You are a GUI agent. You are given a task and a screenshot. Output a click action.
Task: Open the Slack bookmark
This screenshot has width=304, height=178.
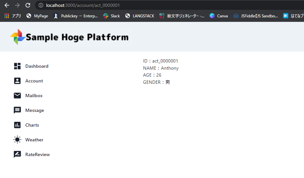[x=115, y=16]
